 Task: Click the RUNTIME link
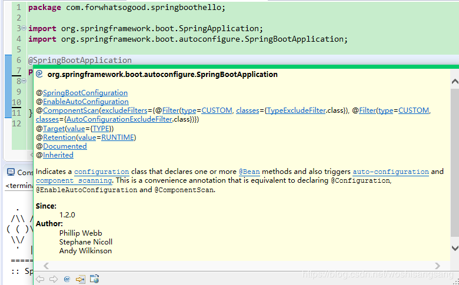coord(118,138)
